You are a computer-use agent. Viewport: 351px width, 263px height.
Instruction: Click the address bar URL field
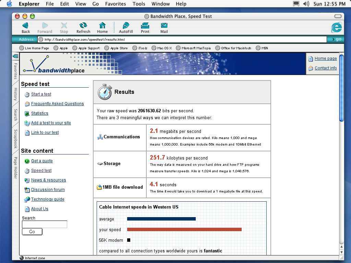click(x=182, y=40)
